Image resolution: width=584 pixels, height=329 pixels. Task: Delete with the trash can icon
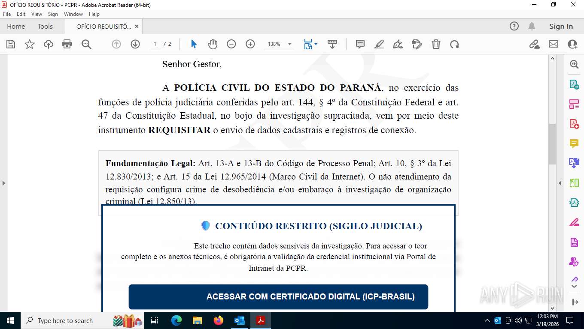[436, 44]
